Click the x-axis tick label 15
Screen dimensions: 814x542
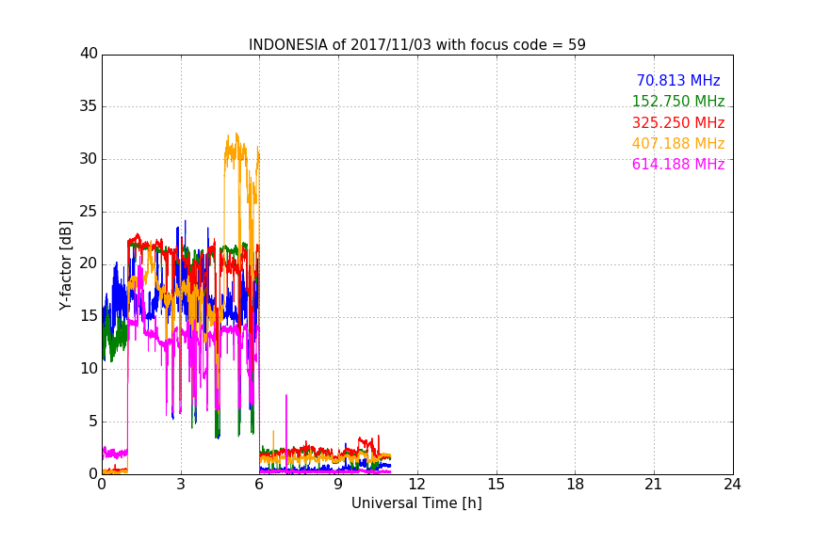pyautogui.click(x=497, y=485)
